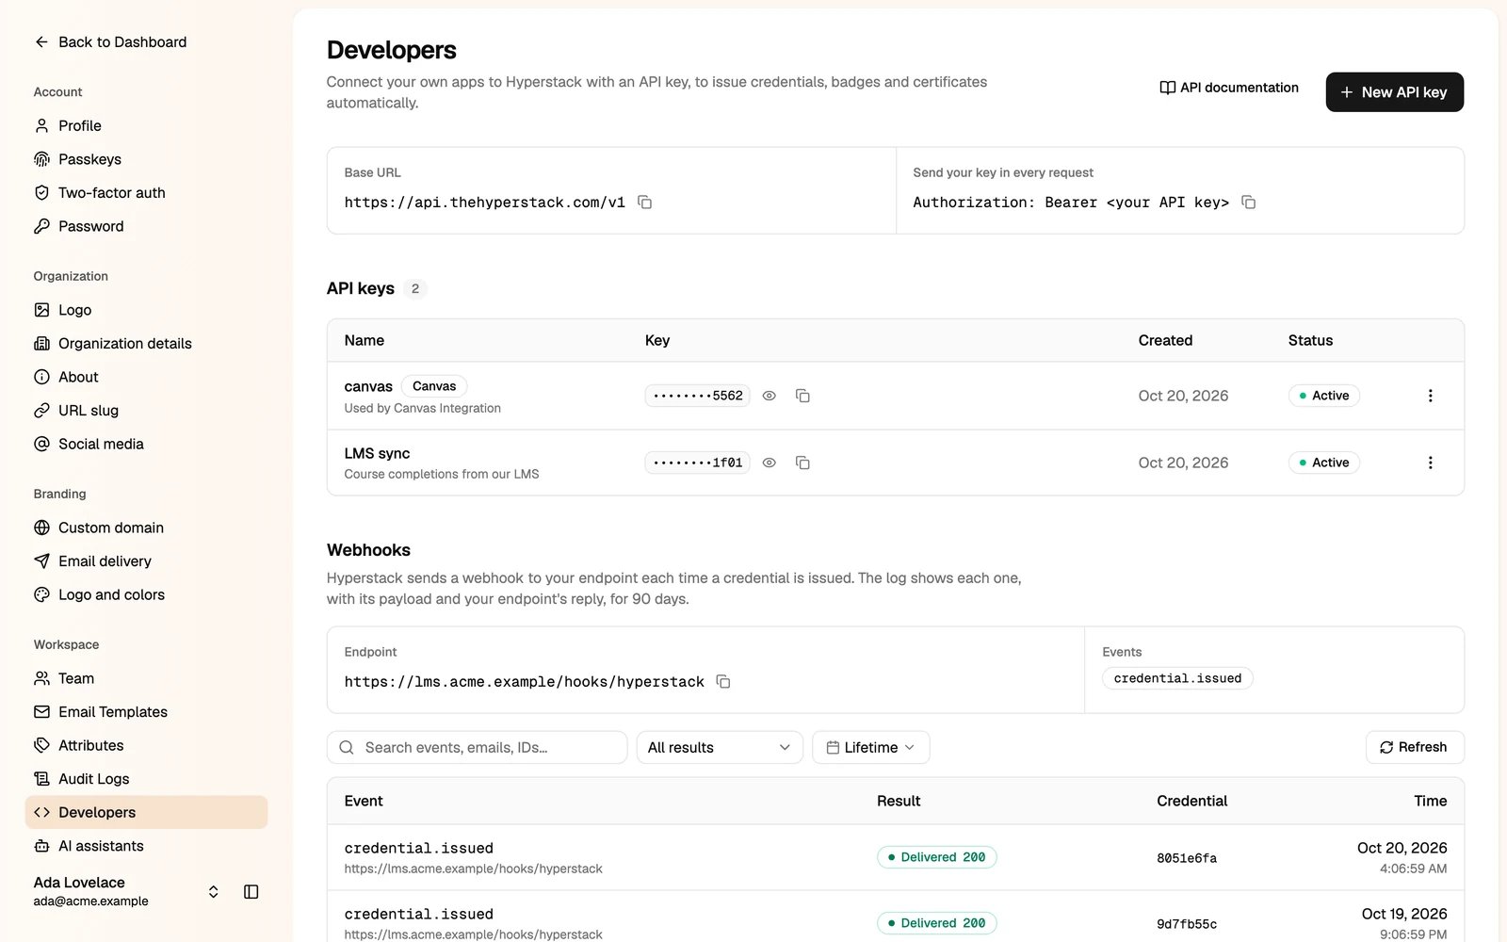Open the API documentation link
This screenshot has width=1507, height=942.
[x=1229, y=88]
